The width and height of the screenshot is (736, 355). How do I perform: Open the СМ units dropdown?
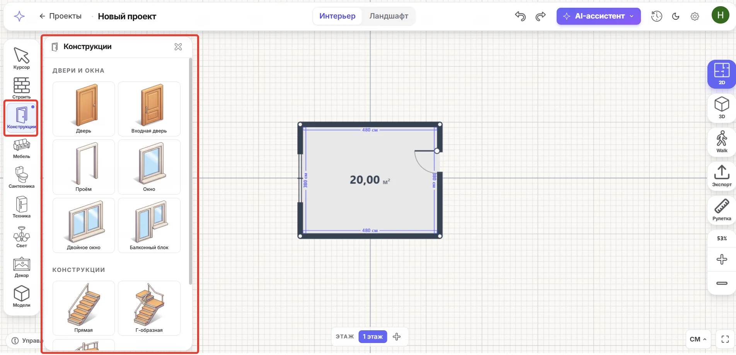point(698,339)
